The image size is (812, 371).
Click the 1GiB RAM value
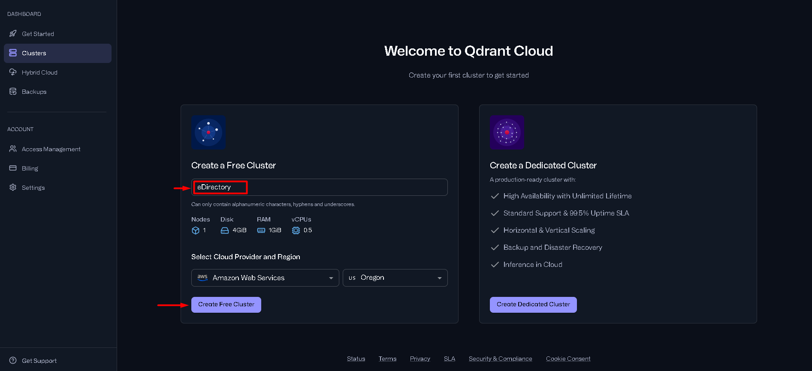point(275,230)
